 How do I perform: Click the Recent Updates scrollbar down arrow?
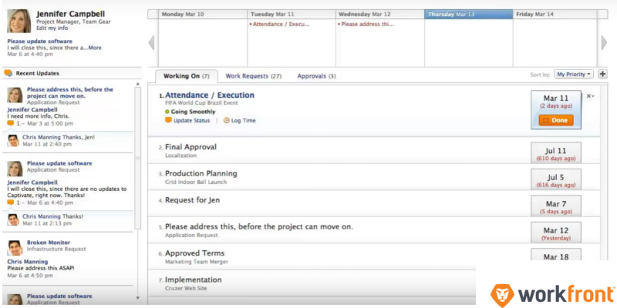pos(138,297)
